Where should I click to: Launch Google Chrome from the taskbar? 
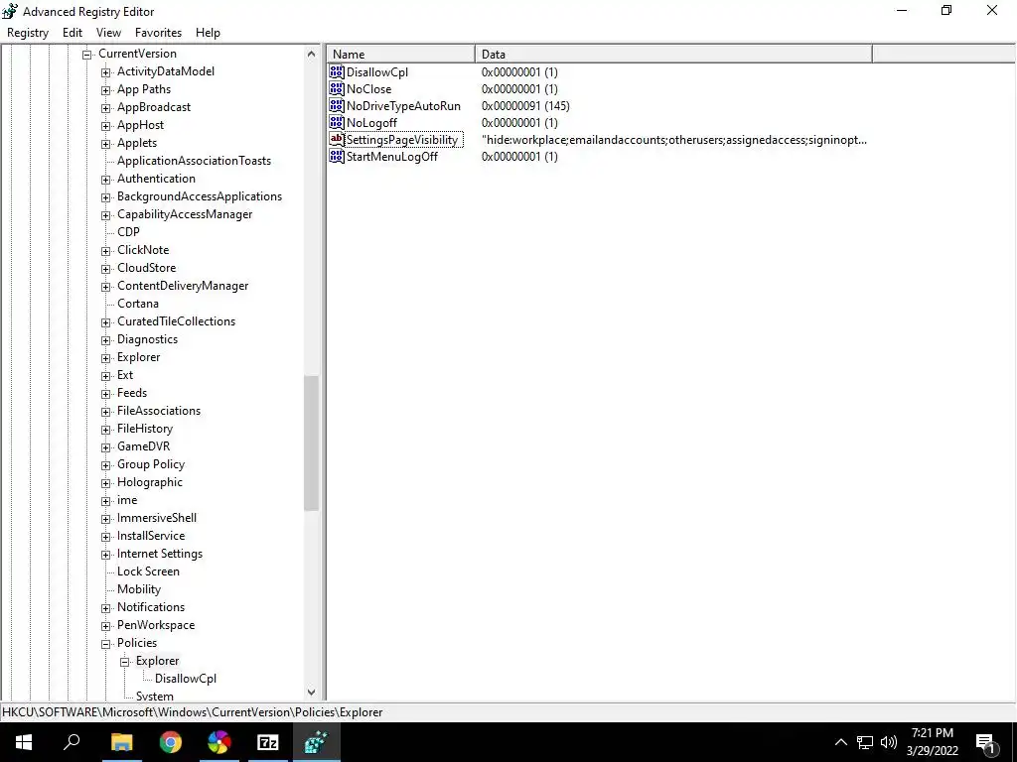171,742
